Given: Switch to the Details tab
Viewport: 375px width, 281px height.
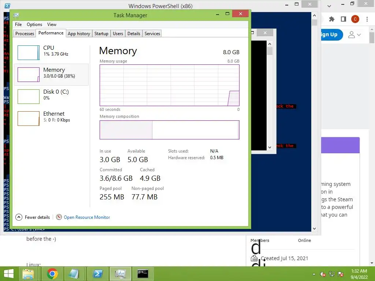Looking at the screenshot, I should coord(134,33).
